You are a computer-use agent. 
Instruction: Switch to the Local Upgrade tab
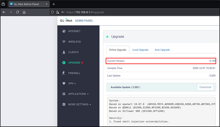pos(141,50)
